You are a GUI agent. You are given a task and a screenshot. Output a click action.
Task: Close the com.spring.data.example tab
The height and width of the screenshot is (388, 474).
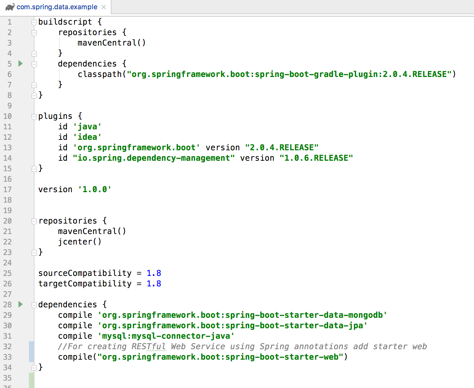104,7
